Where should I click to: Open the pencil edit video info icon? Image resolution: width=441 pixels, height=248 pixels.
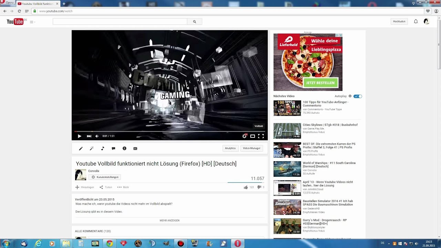tap(81, 148)
